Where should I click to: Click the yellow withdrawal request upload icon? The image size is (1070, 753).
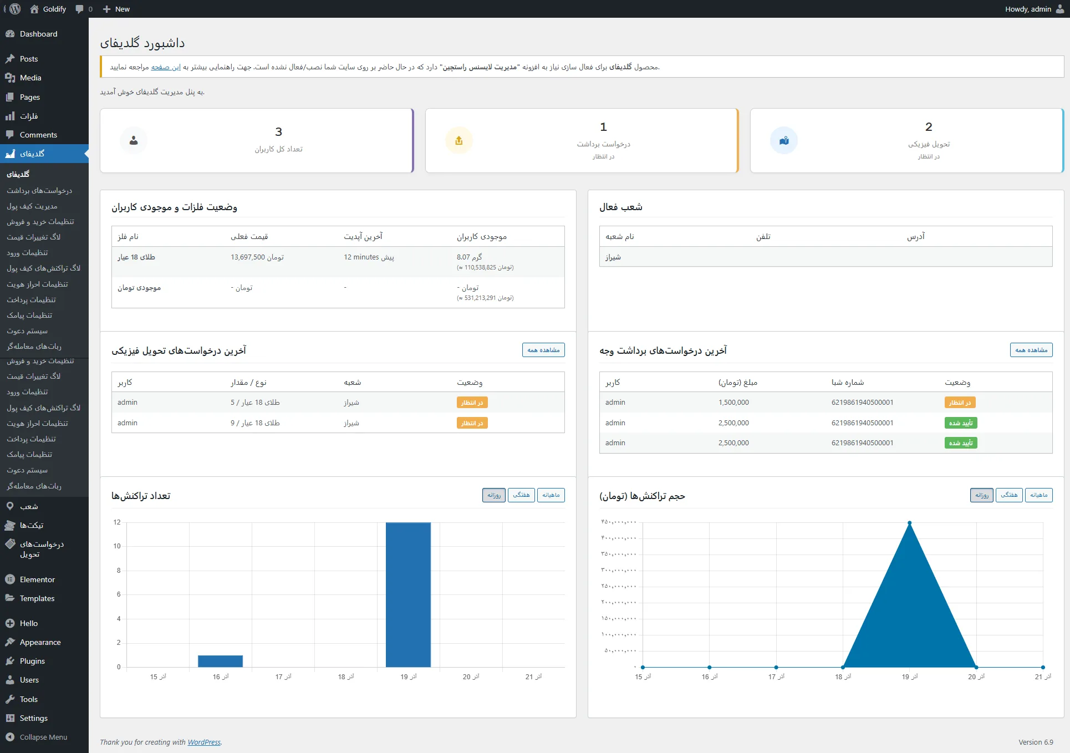point(458,141)
